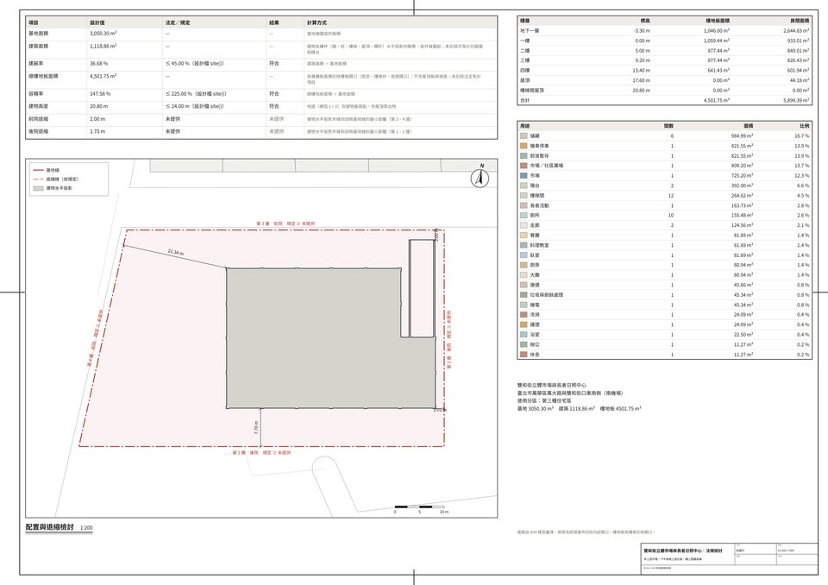Screen dimensions: 828x585
Task: Click the 264.62 m² area value
Action: pos(742,196)
